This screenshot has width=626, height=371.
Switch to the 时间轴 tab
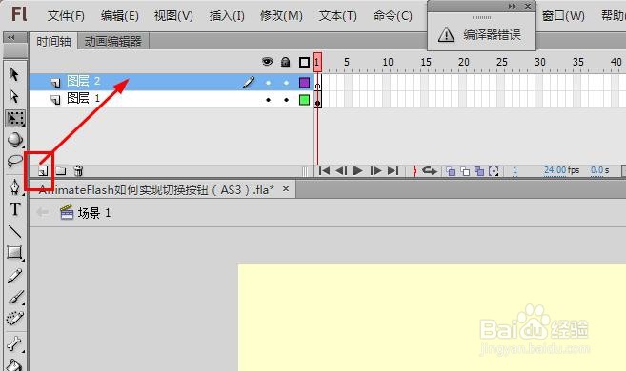[53, 41]
